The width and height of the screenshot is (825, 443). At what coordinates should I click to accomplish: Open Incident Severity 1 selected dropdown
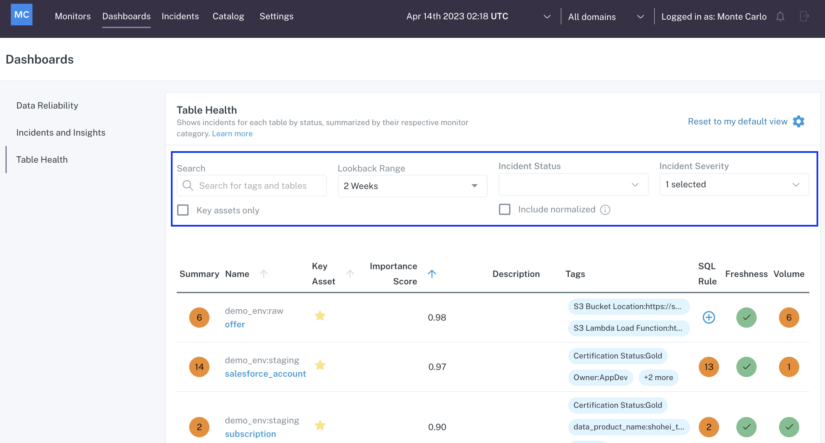(x=734, y=185)
